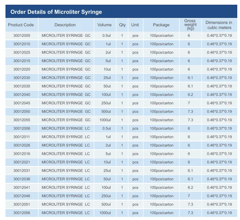Click the Qty column header

click(x=123, y=25)
